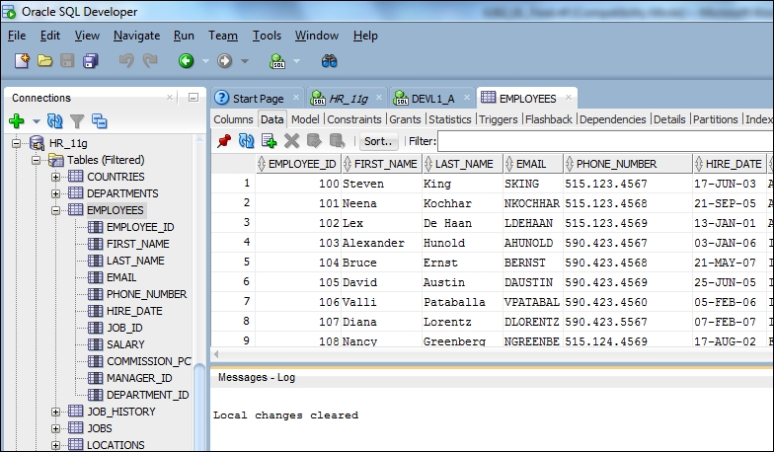Open the Back history dropdown arrow

pyautogui.click(x=205, y=61)
